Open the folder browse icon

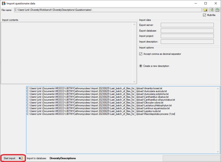(x=205, y=10)
